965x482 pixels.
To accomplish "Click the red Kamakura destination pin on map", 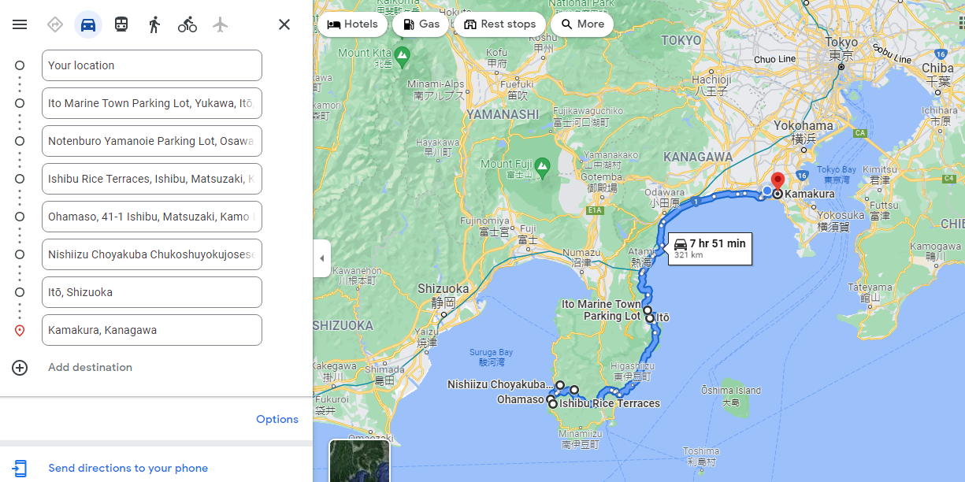I will click(778, 182).
